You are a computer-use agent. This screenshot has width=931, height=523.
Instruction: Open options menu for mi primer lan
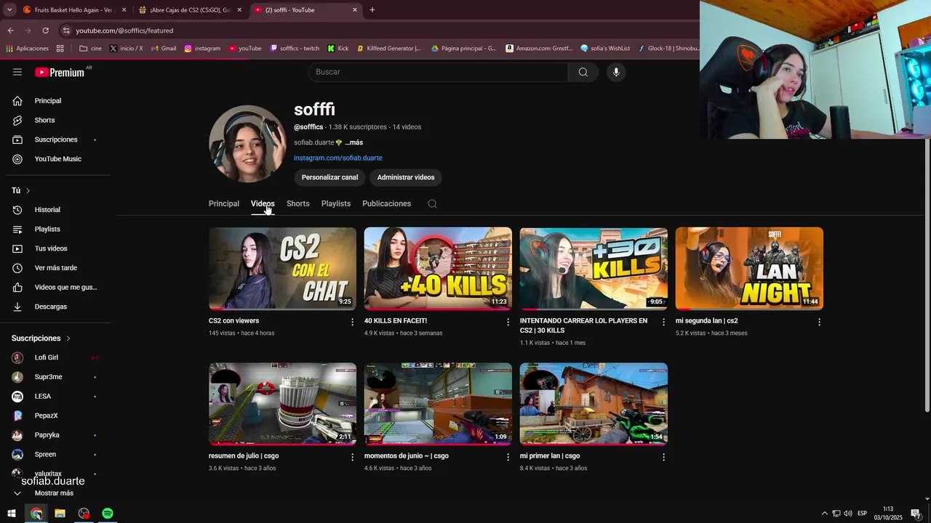pos(663,457)
